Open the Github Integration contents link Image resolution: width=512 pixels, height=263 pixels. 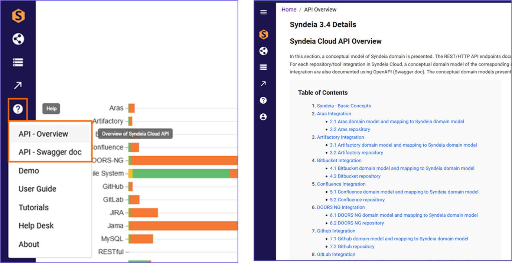336,231
